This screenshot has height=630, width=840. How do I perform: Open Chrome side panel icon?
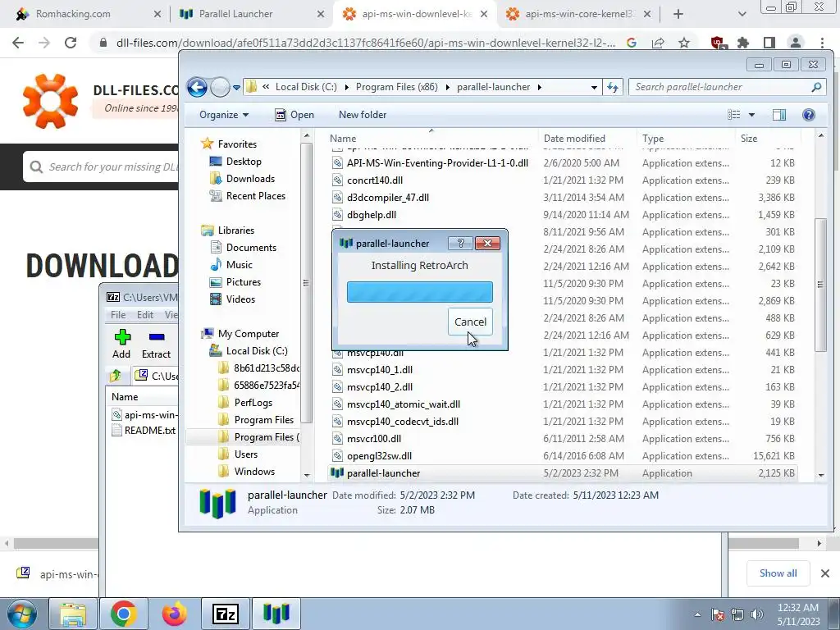tap(769, 43)
